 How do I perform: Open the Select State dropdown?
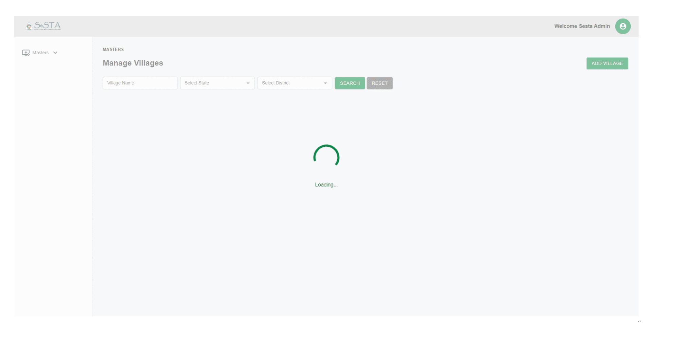[x=217, y=83]
